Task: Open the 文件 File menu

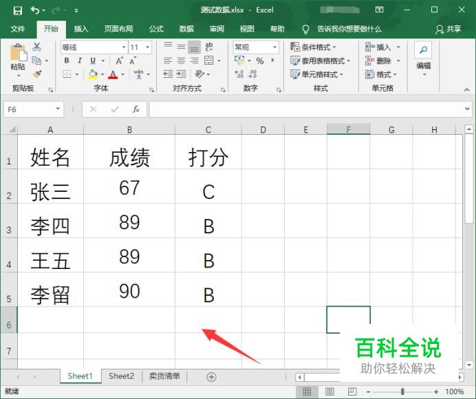Action: [18, 29]
